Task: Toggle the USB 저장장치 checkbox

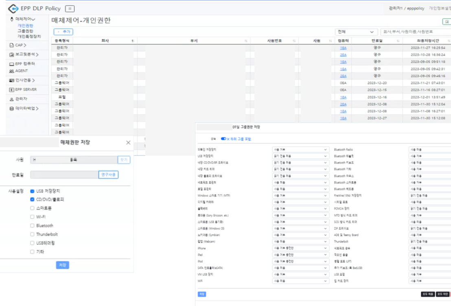Action: pyautogui.click(x=32, y=191)
